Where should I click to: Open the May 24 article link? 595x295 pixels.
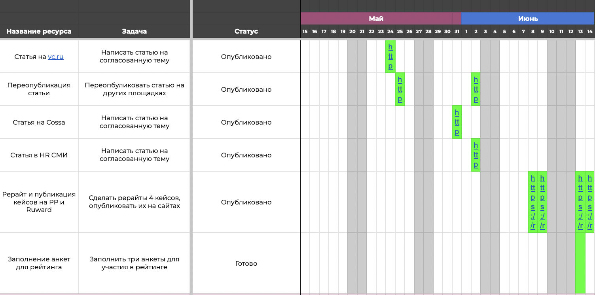coord(390,57)
